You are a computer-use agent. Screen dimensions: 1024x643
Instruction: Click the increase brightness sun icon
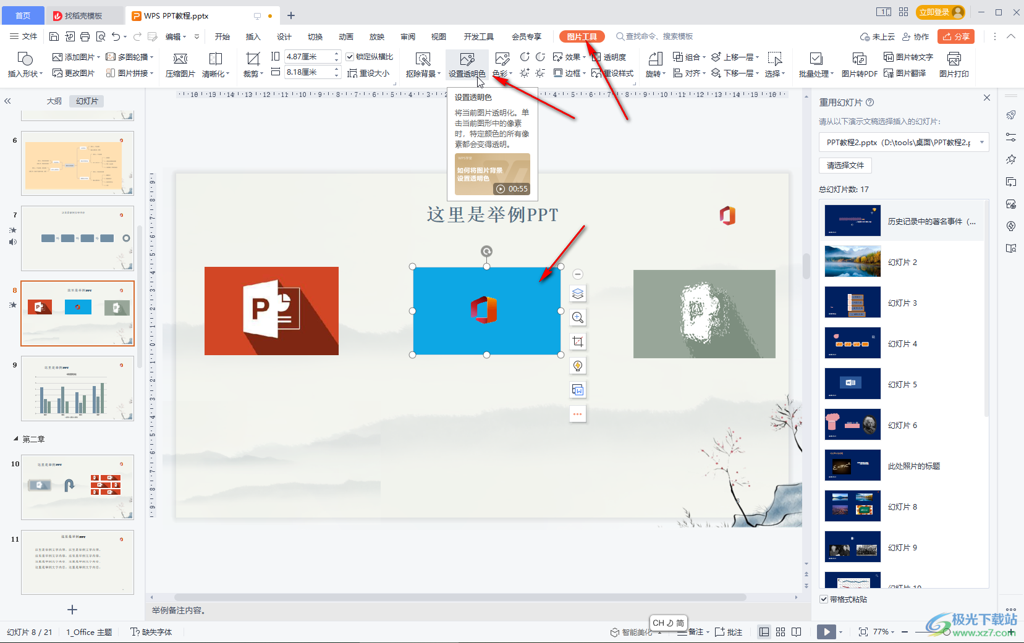click(x=525, y=73)
